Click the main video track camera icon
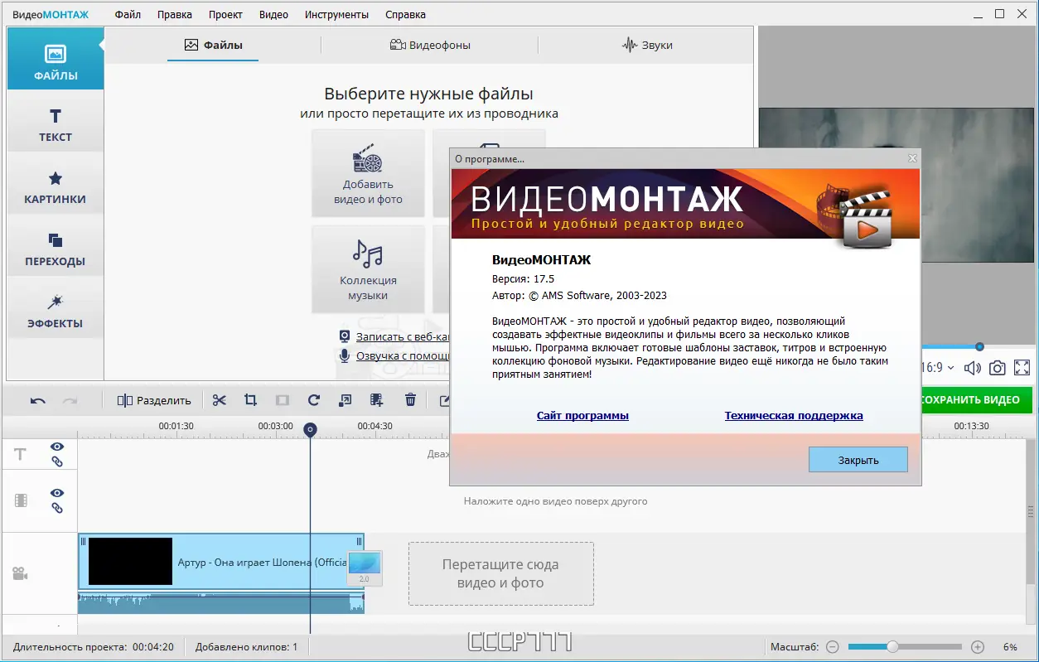 [20, 573]
